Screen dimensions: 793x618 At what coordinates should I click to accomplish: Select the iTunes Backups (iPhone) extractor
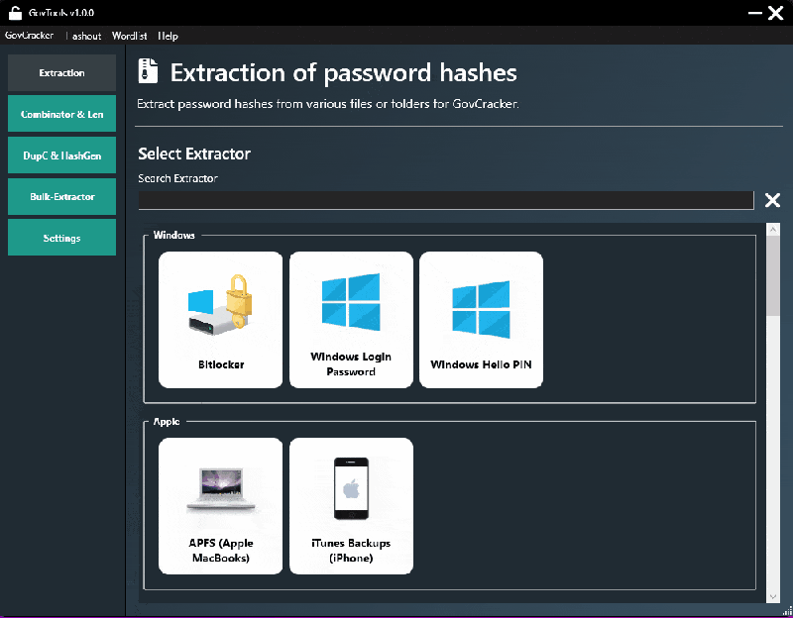(351, 506)
